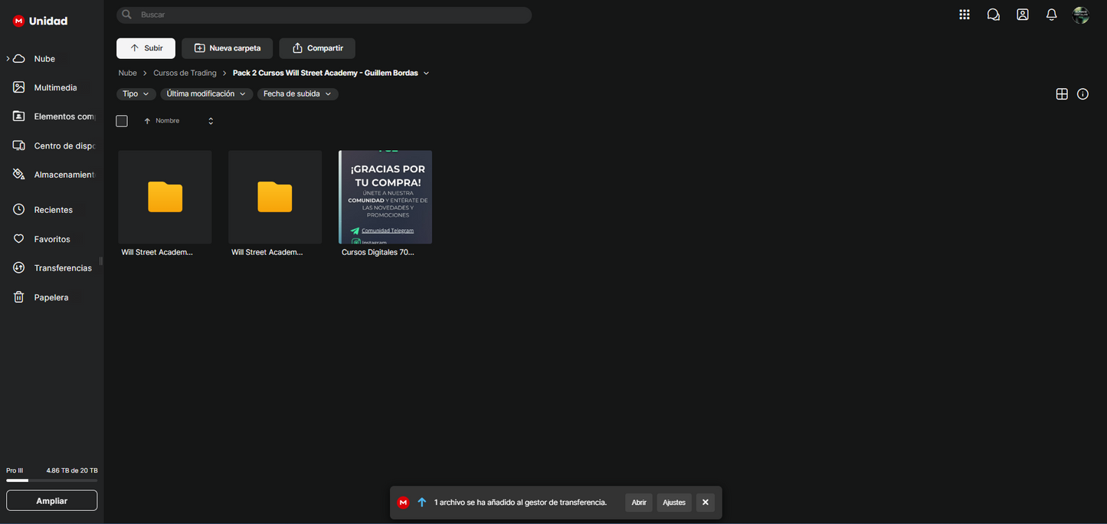Go to Recientes in the sidebar
Screen dimensions: 1107x524
pos(53,210)
